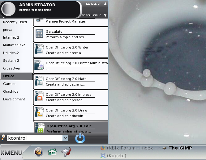The image size is (206, 160).
Task: Select the Development category
Action: pyautogui.click(x=14, y=99)
